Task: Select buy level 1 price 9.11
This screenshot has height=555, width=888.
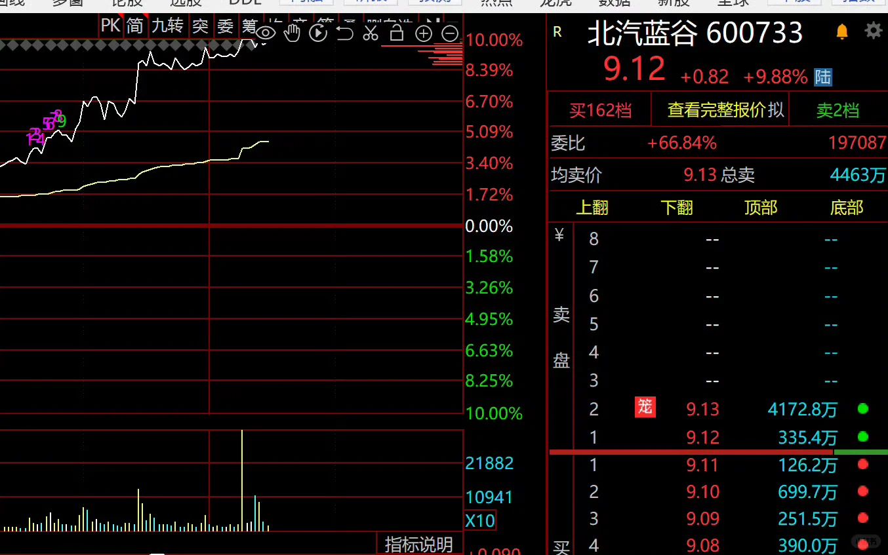Action: point(702,465)
